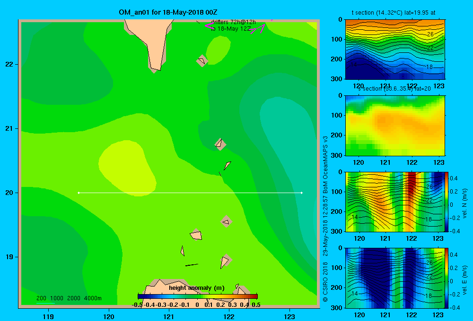Click the right endpoint of white transect line
Screen dimensions: 473x321
301,193
